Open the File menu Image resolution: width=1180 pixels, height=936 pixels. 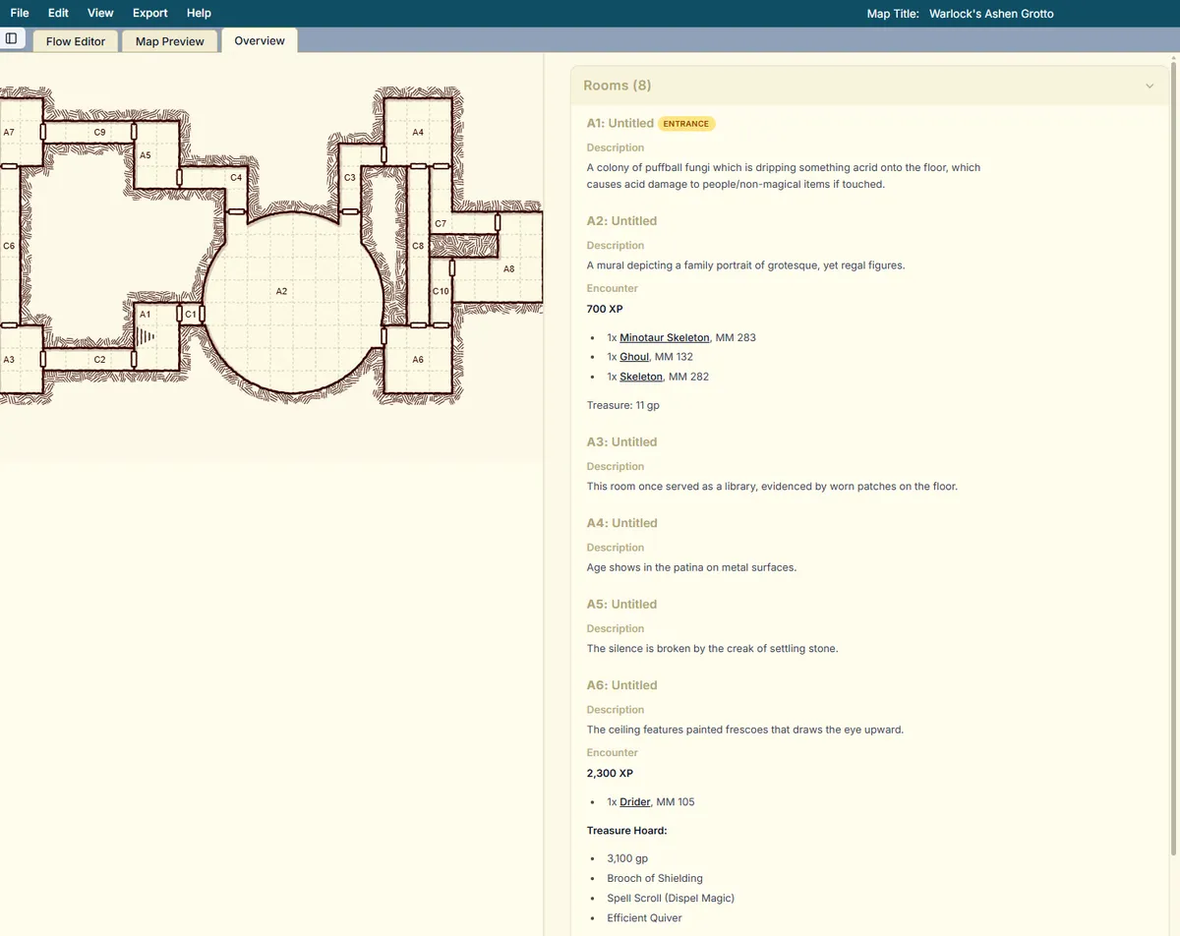tap(20, 13)
